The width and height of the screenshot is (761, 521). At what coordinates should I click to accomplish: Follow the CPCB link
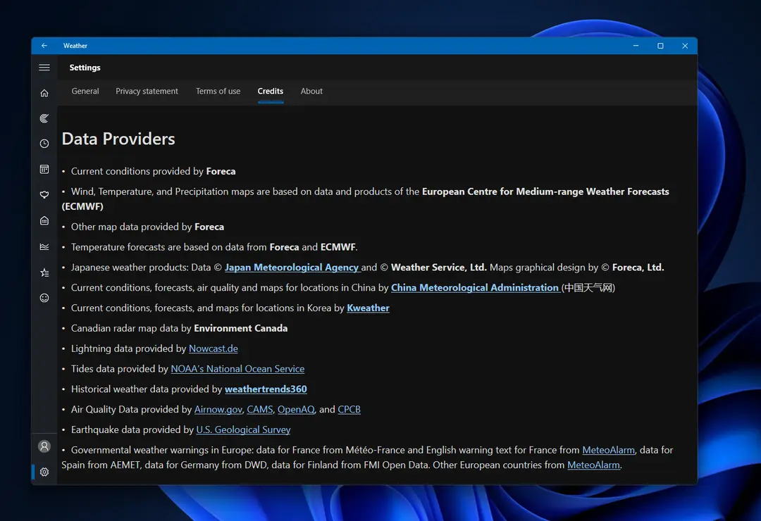click(x=349, y=410)
